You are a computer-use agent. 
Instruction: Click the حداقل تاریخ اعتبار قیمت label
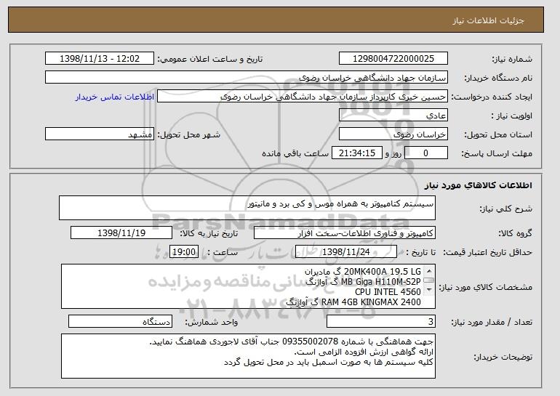pos(487,252)
